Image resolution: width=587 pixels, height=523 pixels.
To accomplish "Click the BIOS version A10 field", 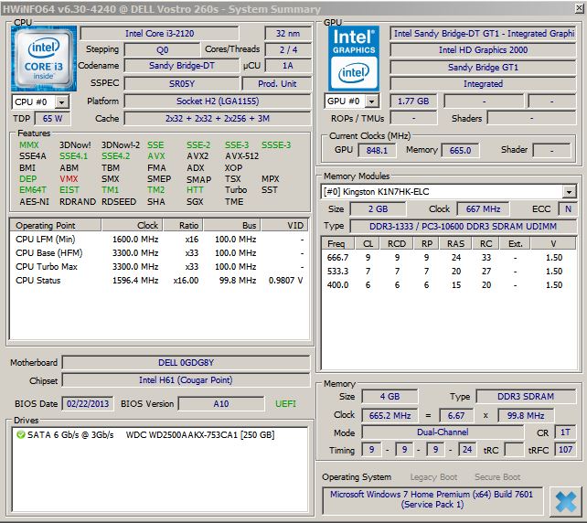I will [221, 404].
